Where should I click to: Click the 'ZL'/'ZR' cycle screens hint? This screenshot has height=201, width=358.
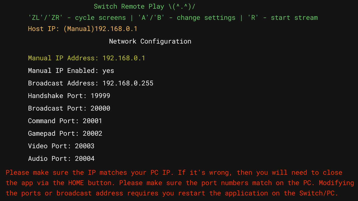[77, 18]
